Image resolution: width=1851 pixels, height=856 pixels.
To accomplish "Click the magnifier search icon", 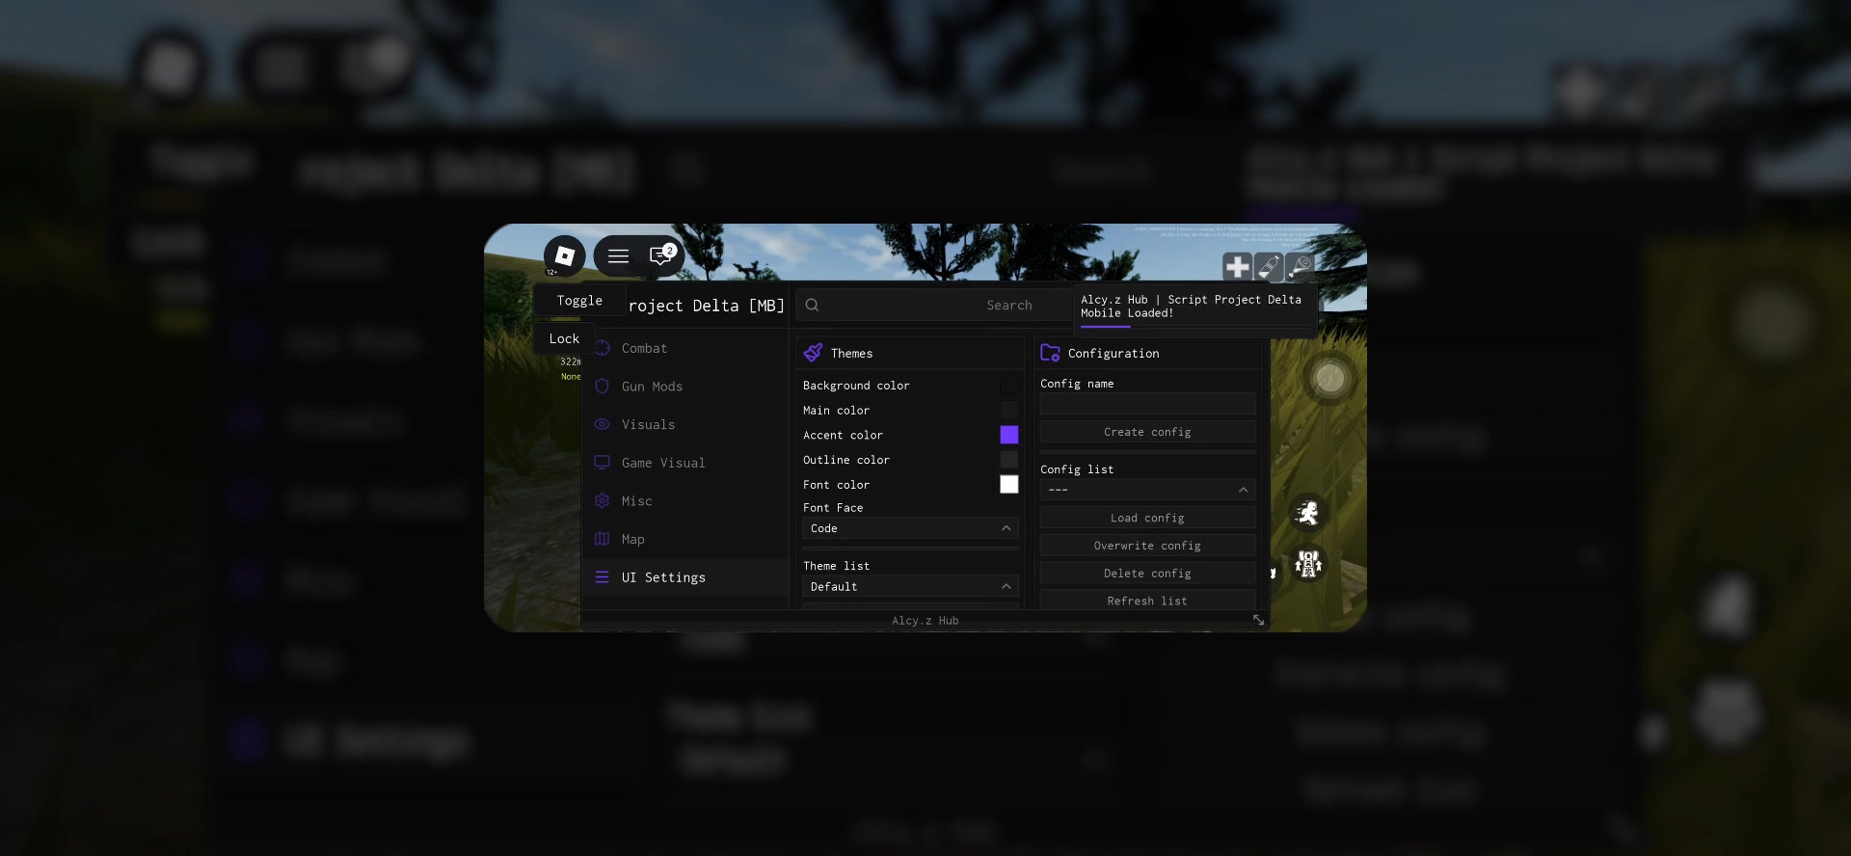I will point(813,305).
